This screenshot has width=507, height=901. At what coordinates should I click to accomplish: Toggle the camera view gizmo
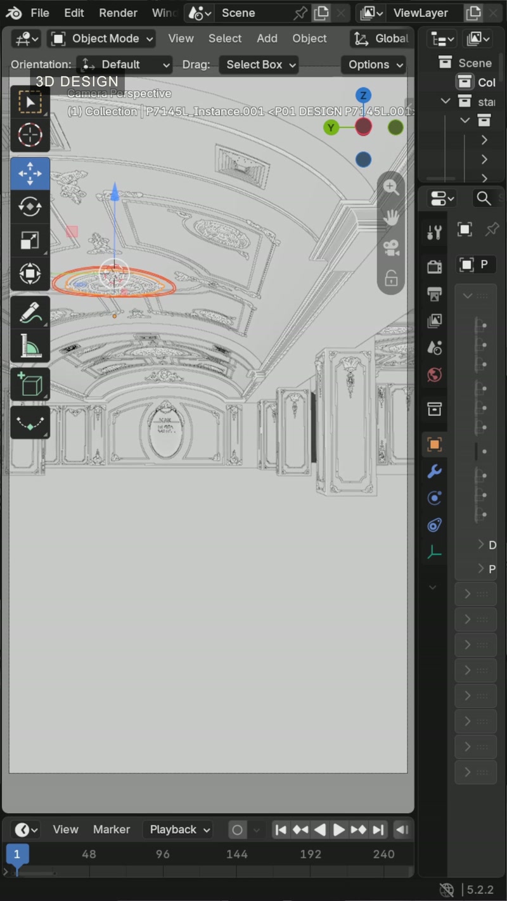[x=391, y=248]
